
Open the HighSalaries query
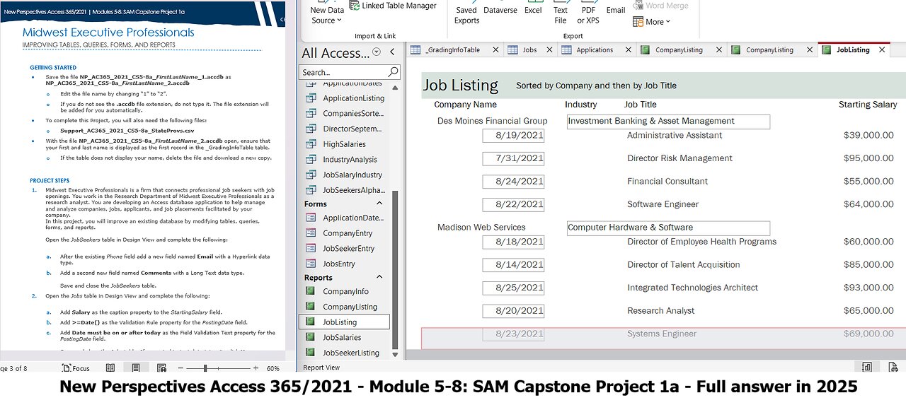[x=345, y=144]
